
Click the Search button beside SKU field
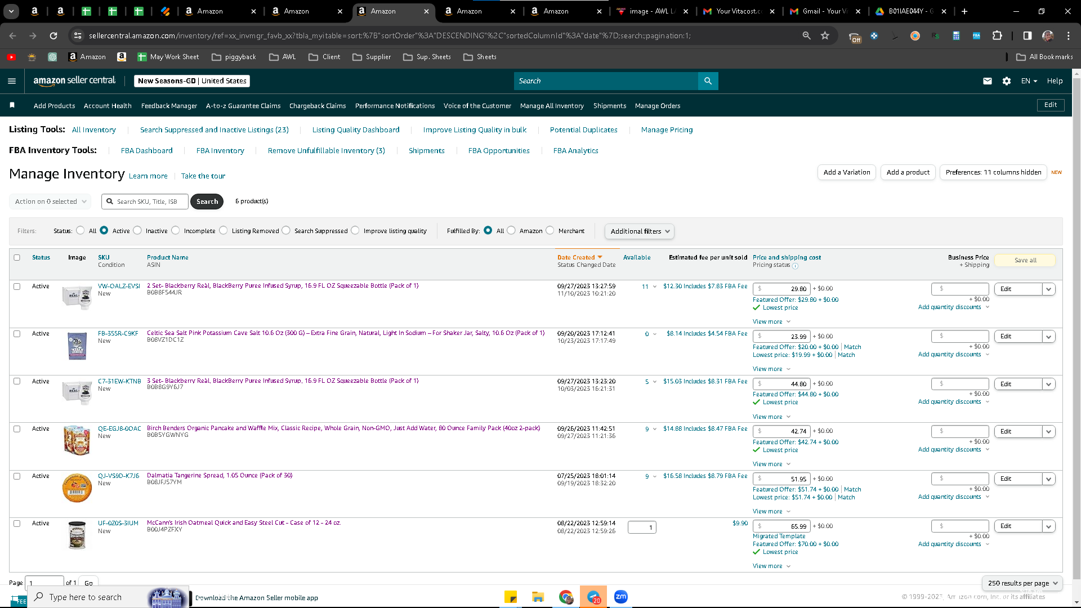coord(207,202)
